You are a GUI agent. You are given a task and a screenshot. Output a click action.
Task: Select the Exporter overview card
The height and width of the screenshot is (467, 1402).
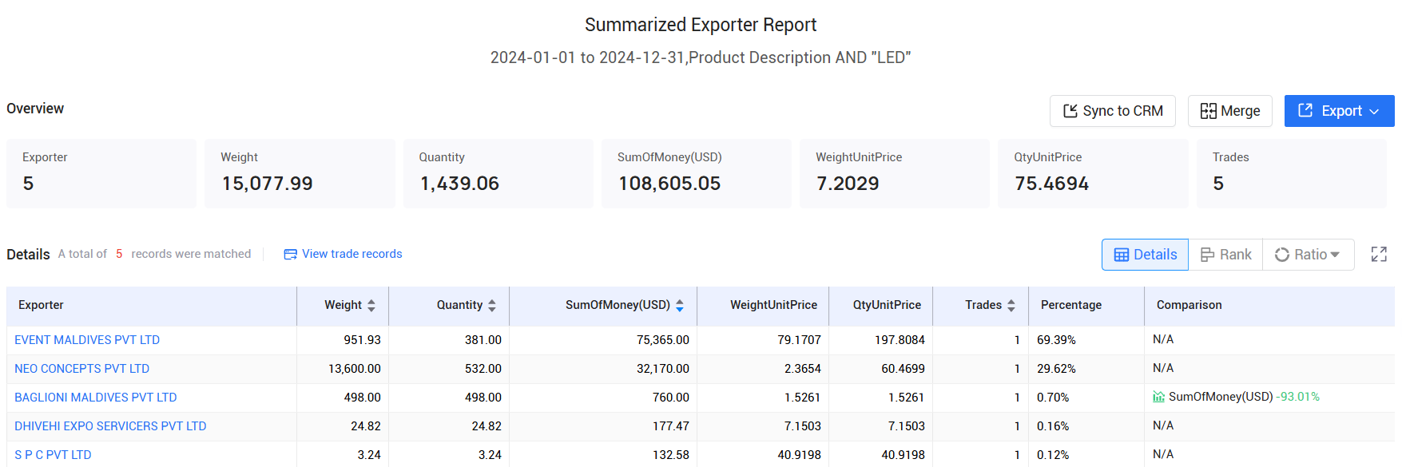click(101, 173)
